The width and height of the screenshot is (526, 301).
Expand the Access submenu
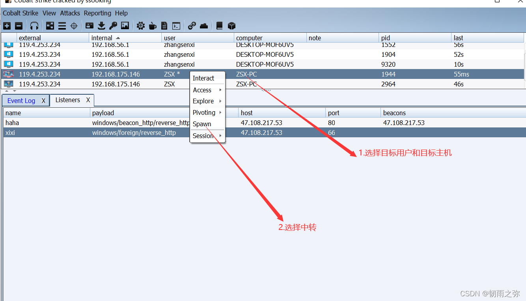pyautogui.click(x=207, y=90)
